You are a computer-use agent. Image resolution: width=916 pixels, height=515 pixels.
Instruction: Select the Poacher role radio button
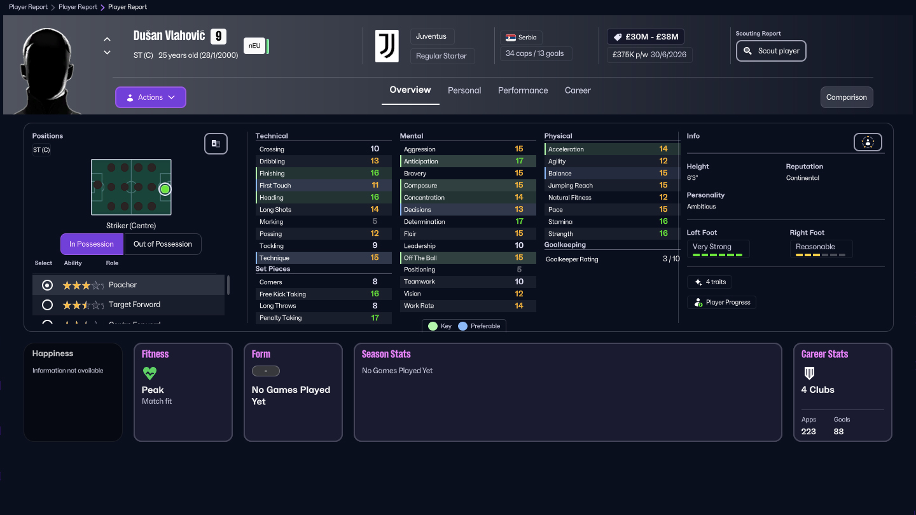46,285
